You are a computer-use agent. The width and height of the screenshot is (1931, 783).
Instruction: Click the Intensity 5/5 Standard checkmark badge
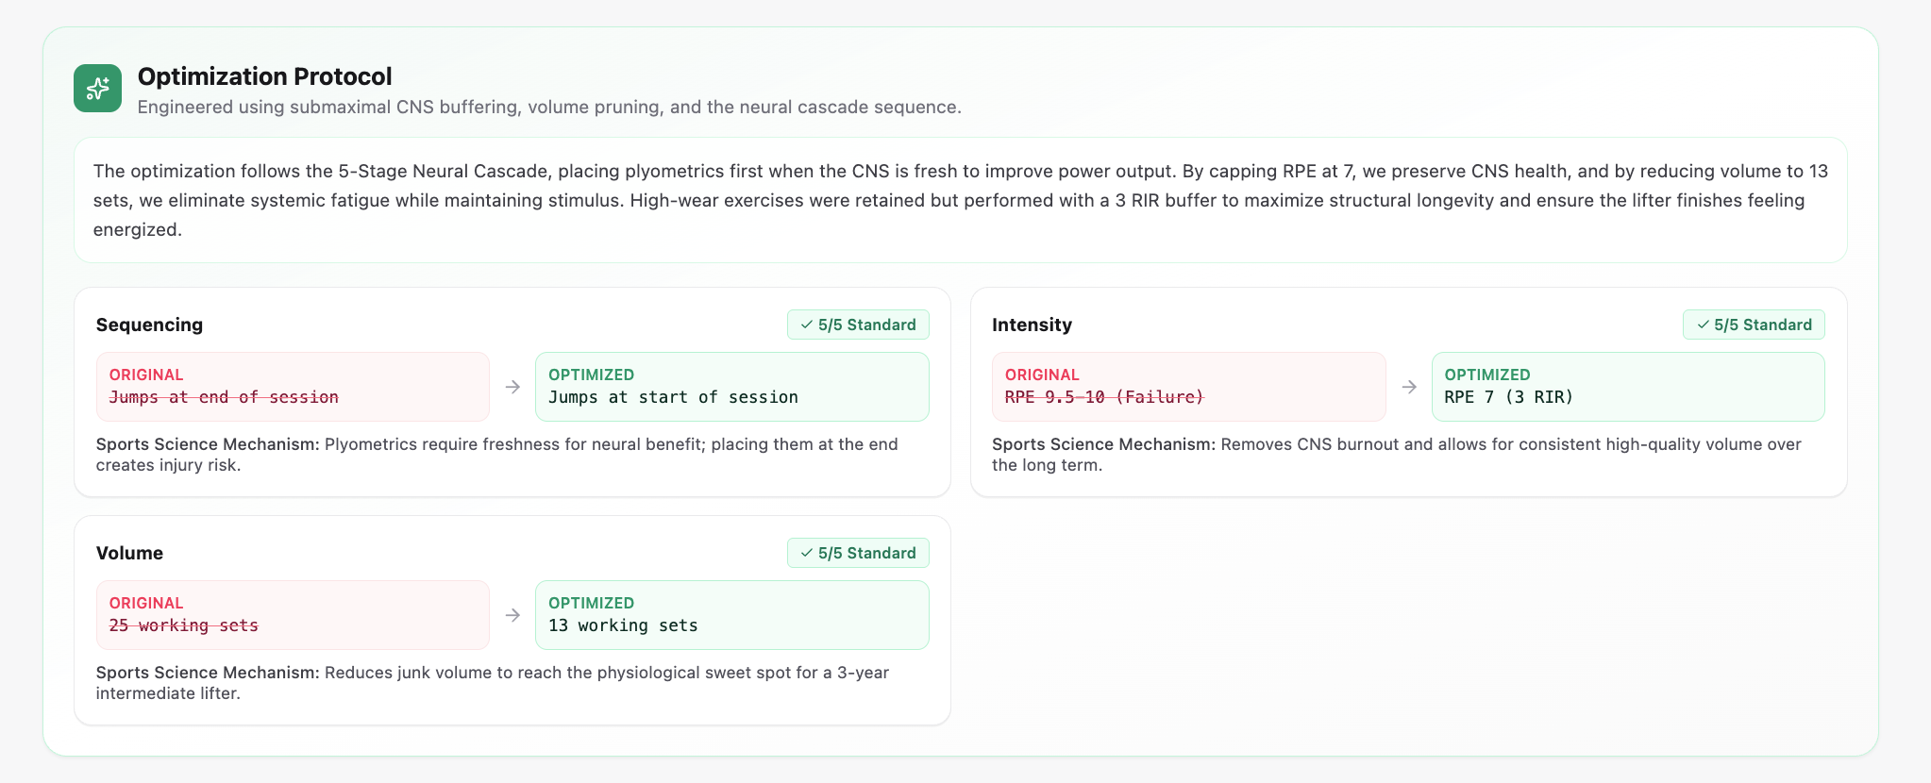tap(1754, 325)
